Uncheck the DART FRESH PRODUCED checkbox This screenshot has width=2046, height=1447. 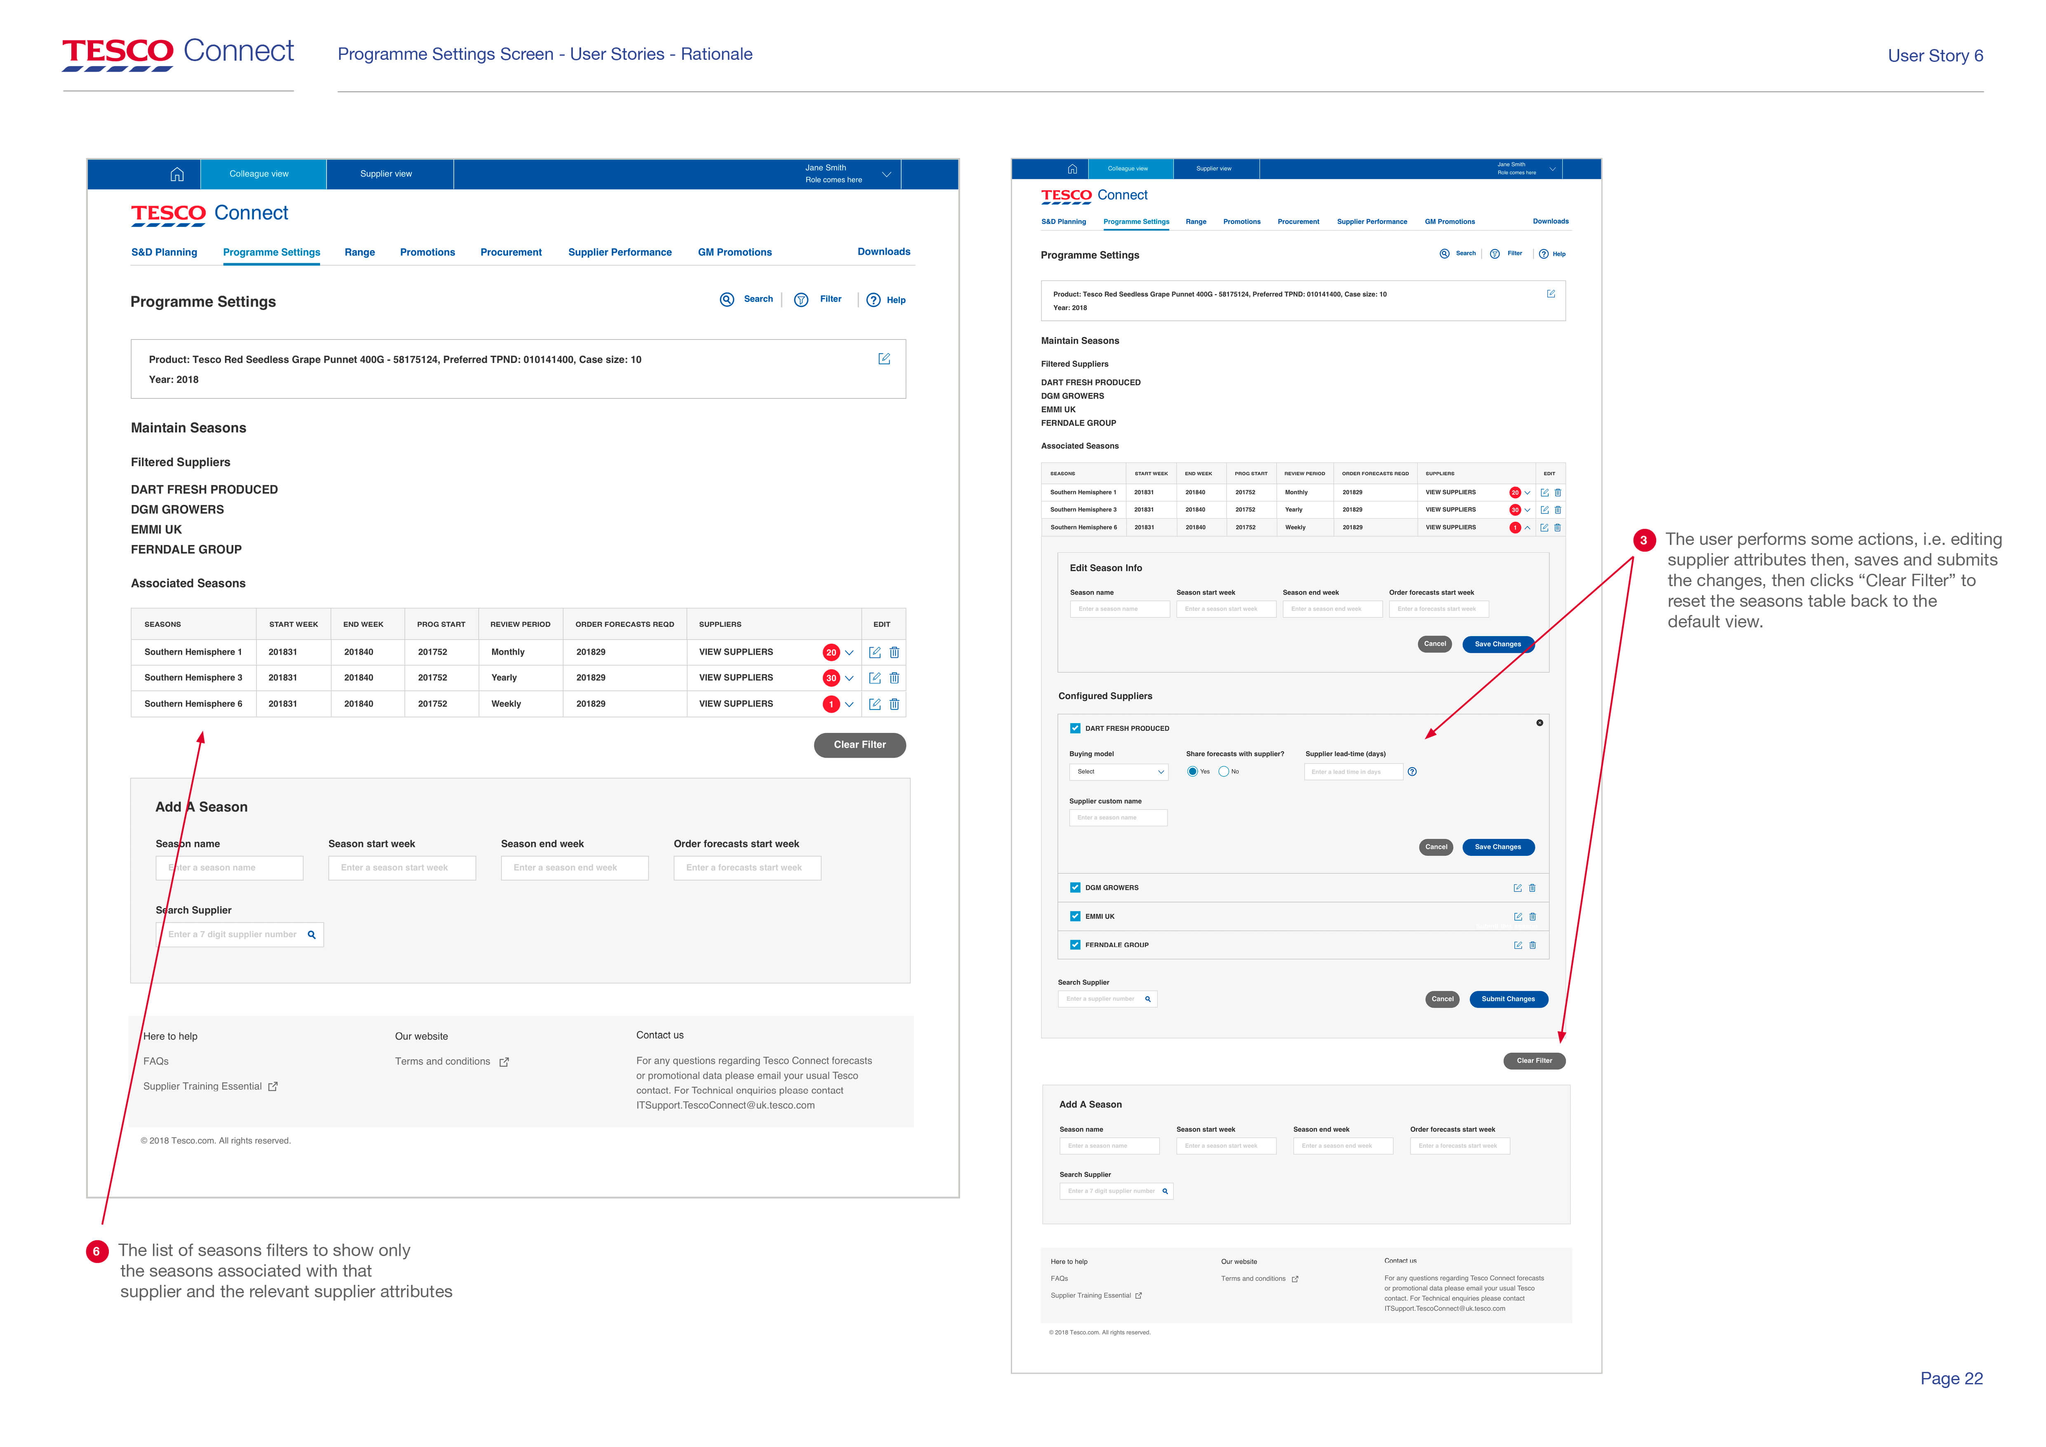tap(1075, 728)
